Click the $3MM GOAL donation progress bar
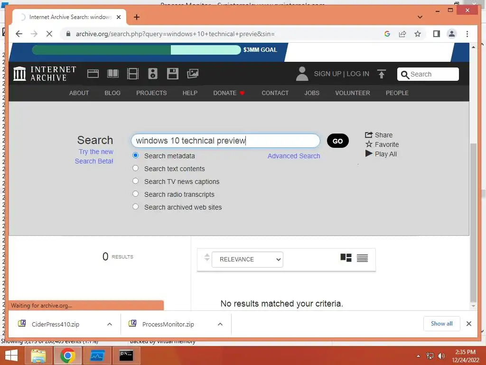The height and width of the screenshot is (365, 486). click(x=136, y=50)
